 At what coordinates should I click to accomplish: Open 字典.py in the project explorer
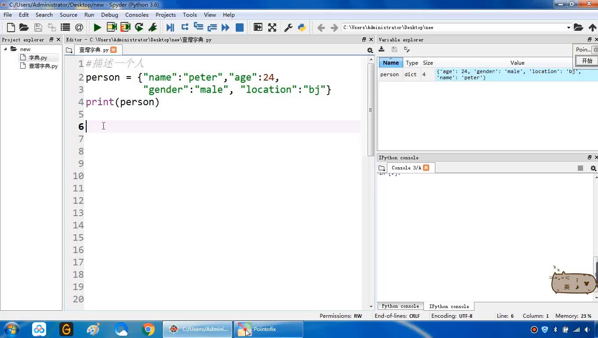pos(38,58)
